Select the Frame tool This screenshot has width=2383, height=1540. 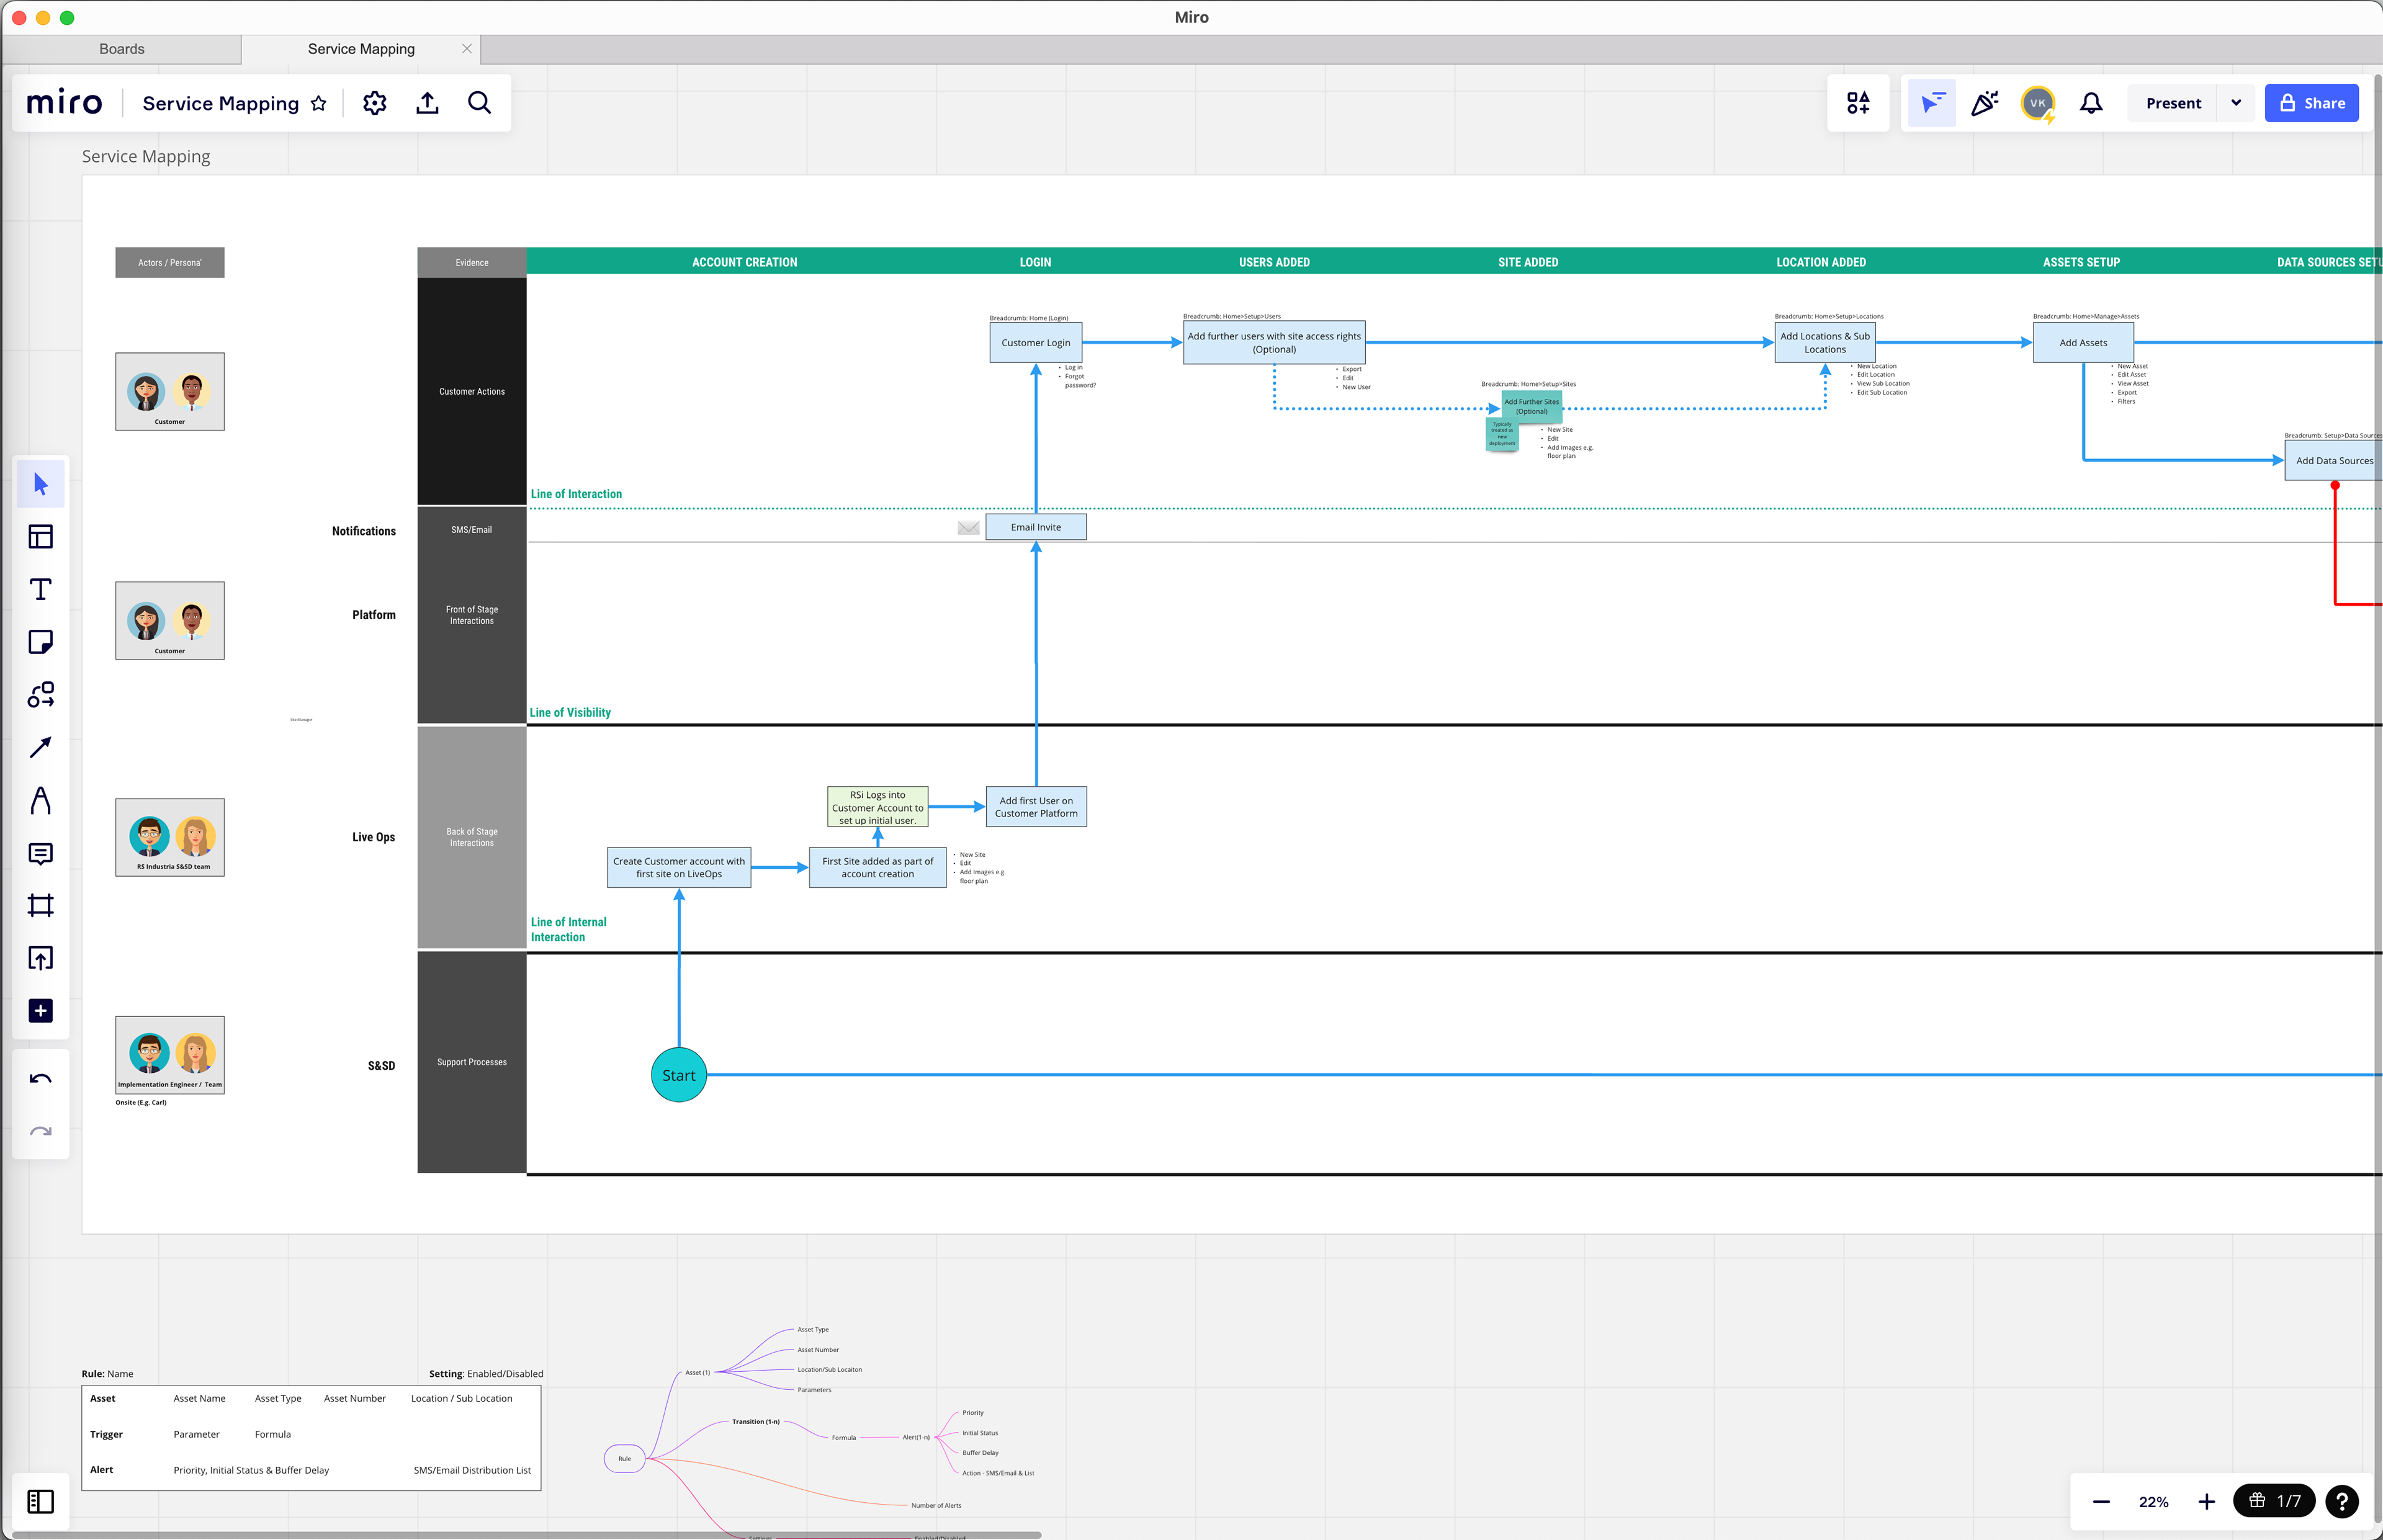(40, 906)
